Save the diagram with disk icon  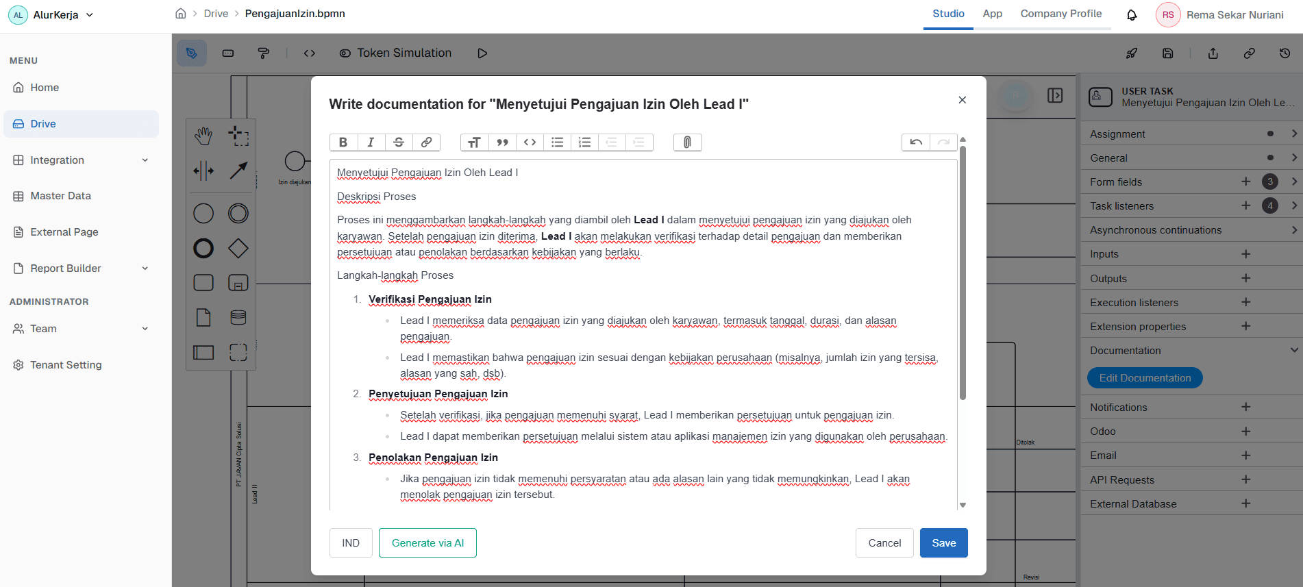click(x=1168, y=53)
